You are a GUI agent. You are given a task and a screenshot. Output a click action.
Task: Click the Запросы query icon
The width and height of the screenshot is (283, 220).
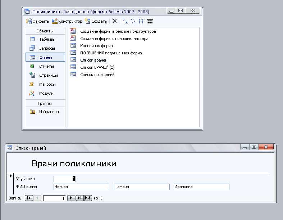coord(32,48)
